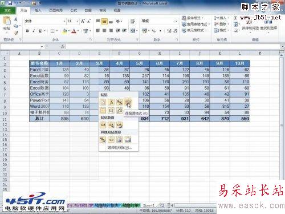Toggle Bold formatting

(27, 31)
